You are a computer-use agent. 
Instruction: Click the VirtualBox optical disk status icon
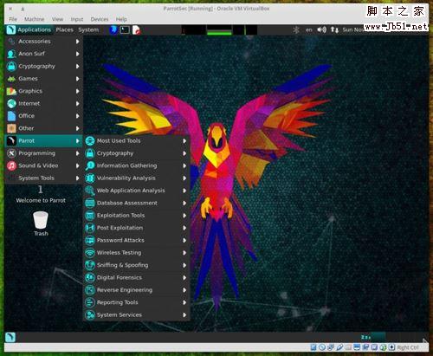coord(322,347)
